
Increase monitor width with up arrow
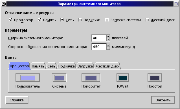point(108,36)
